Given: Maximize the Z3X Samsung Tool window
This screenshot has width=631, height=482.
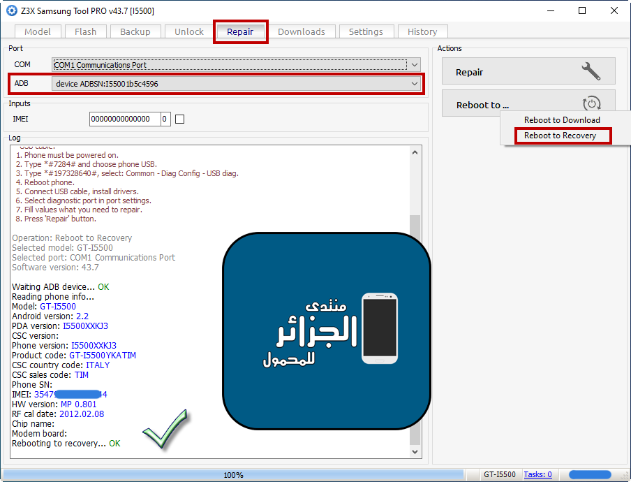Looking at the screenshot, I should click(x=582, y=10).
